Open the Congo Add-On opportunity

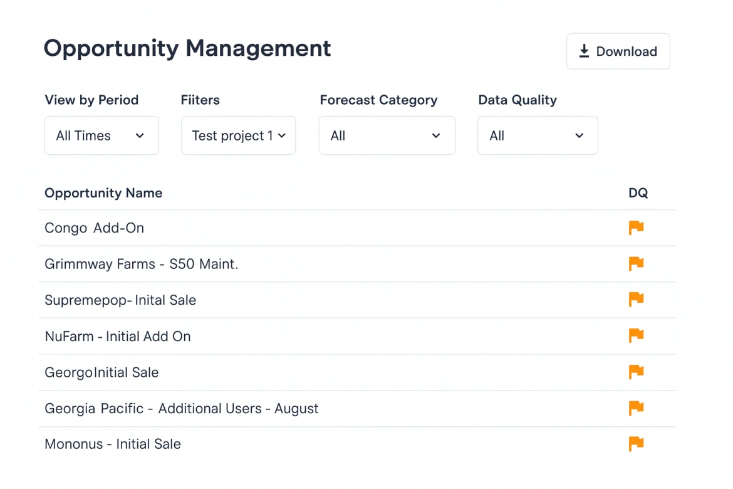click(x=95, y=228)
